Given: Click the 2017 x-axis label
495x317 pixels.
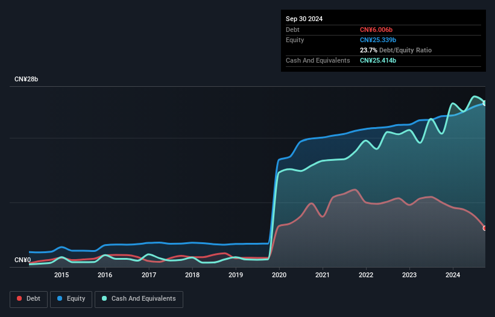Looking at the screenshot, I should coord(149,275).
